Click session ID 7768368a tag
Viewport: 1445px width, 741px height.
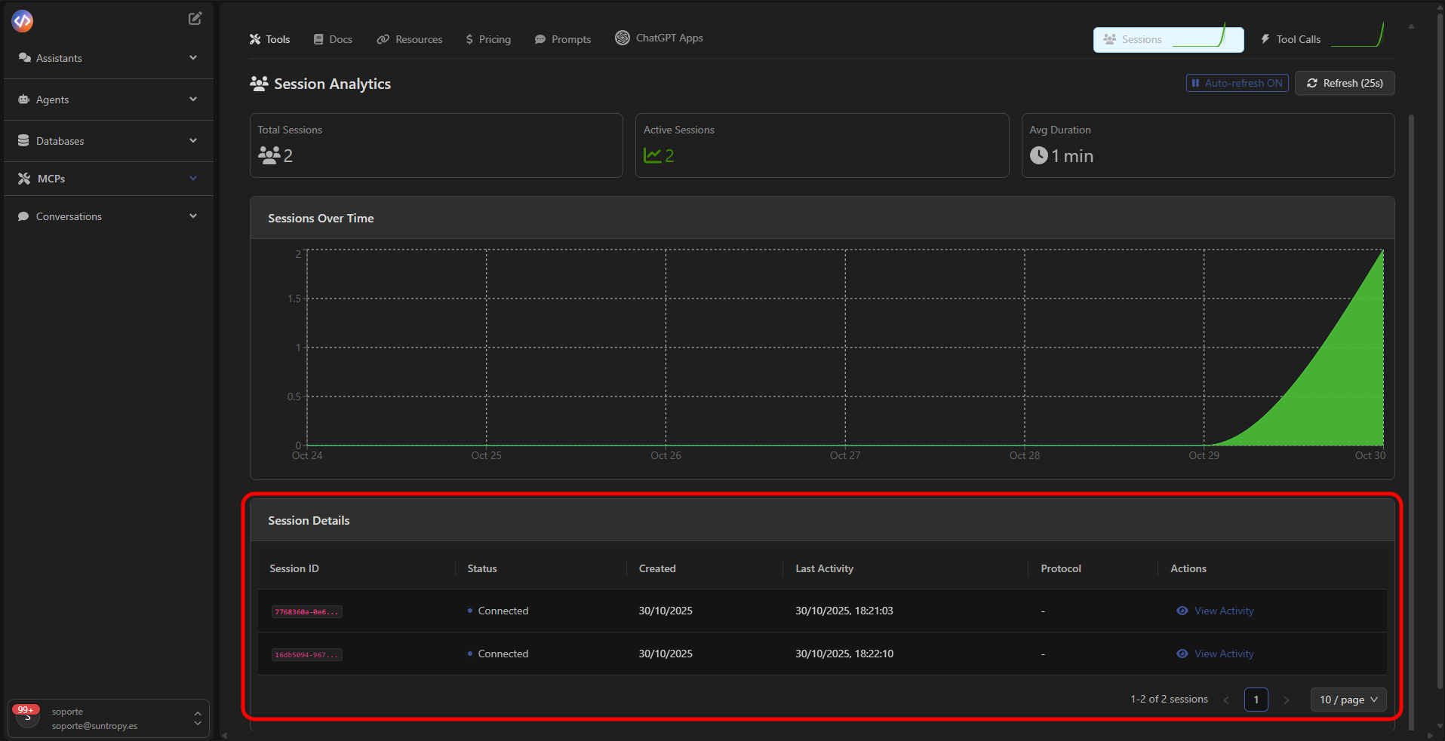point(306,611)
